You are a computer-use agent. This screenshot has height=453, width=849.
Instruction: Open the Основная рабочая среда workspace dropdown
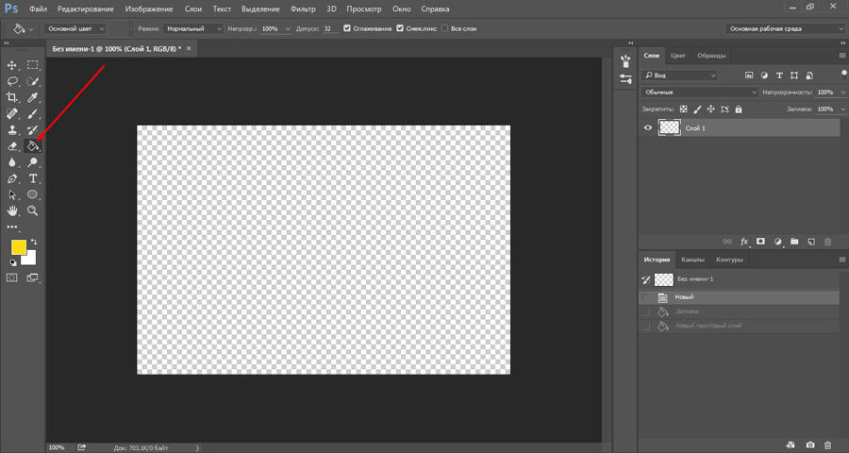(x=785, y=28)
